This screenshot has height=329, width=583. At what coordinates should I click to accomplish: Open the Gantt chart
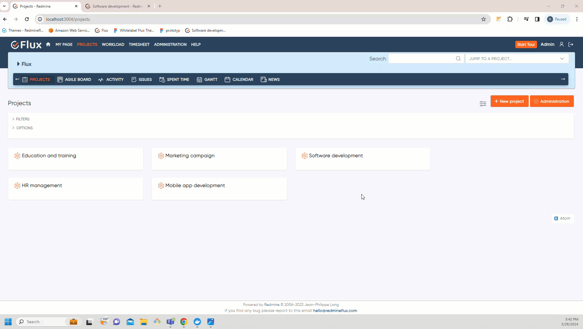(x=207, y=80)
